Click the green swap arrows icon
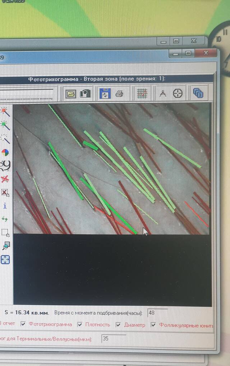 click(5, 219)
